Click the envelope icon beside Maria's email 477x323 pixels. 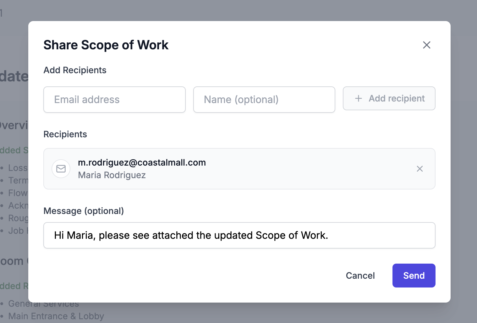61,169
